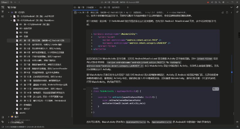Open document '21 - 作者简介'
240x129 pixels.
point(39,105)
